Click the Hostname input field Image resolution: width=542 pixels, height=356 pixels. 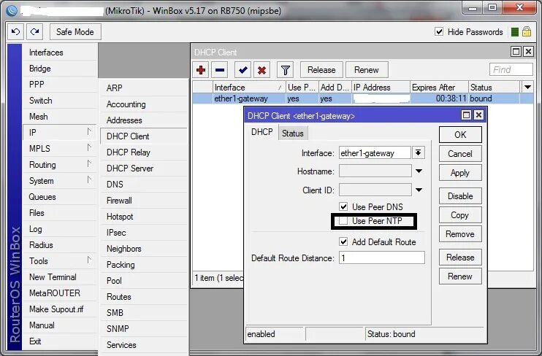(375, 171)
